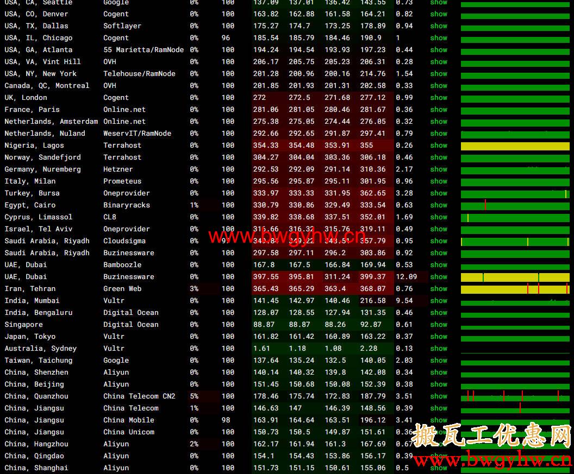Click show for Israel, Tel Aviv
574x474 pixels.
(x=439, y=229)
